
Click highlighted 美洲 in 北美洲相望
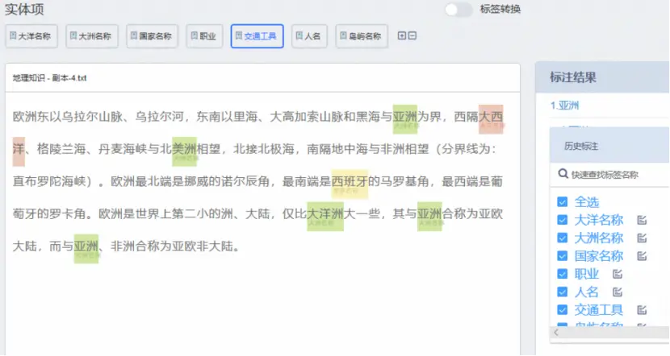184,151
